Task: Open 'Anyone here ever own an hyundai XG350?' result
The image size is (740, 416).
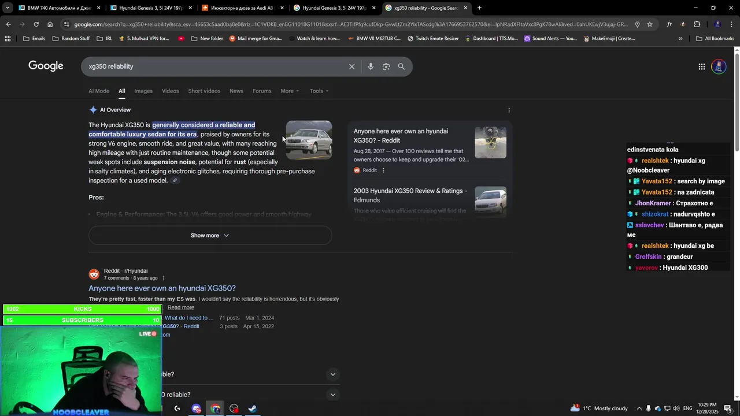Action: tap(162, 288)
